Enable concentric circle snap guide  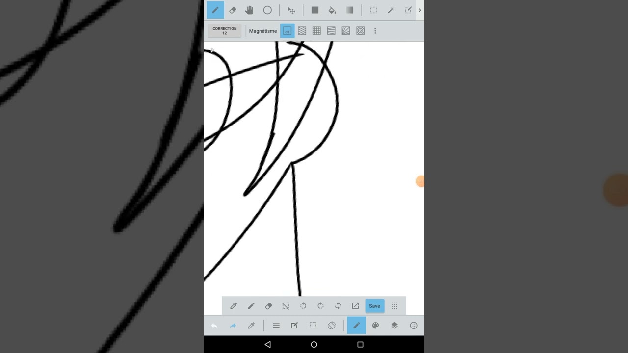[361, 31]
